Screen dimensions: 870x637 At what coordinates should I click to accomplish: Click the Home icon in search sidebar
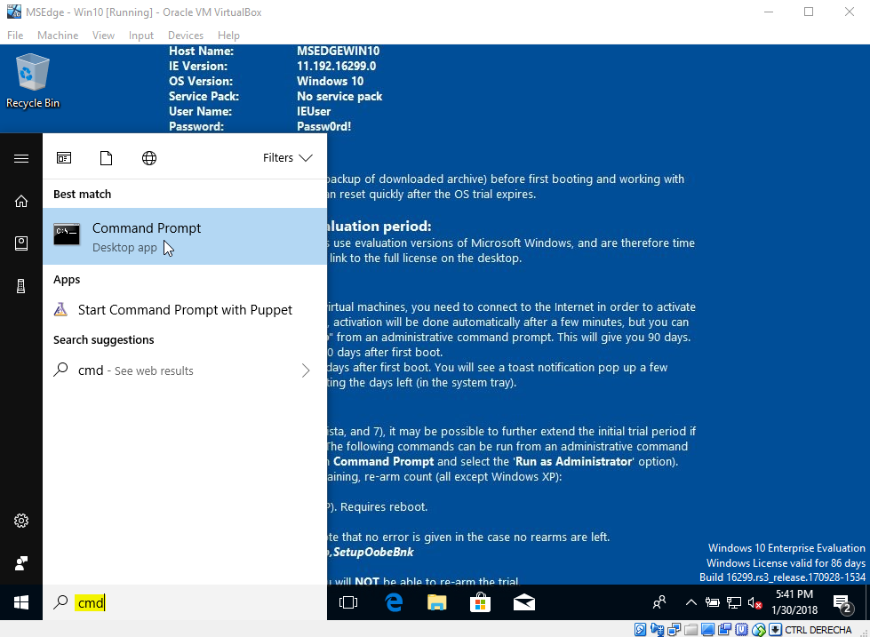[21, 202]
